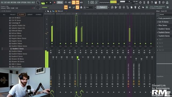Click the microphone one-click recording icon

coord(148,2)
